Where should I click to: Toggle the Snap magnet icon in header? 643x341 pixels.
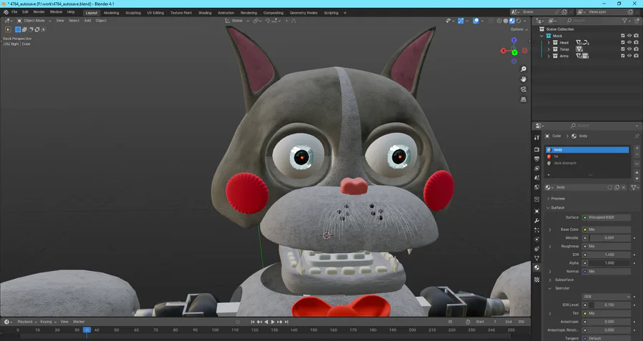[x=268, y=21]
